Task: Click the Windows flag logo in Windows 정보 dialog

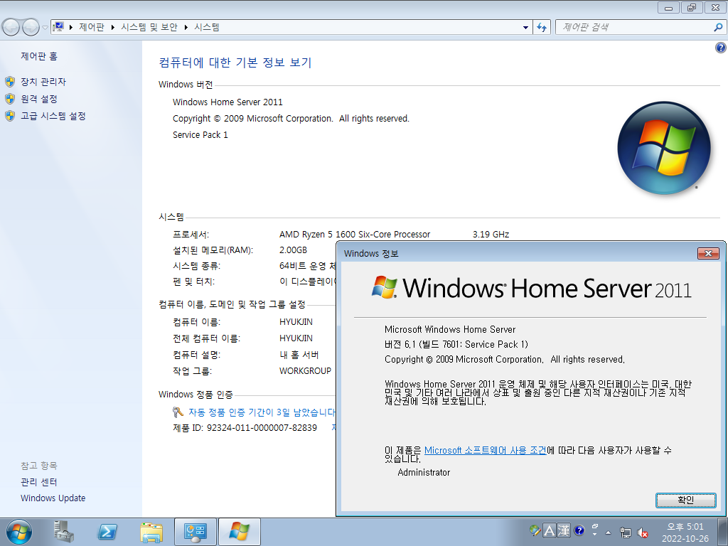Action: click(x=384, y=287)
